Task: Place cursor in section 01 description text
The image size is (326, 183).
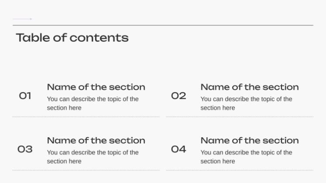Action: (93, 103)
